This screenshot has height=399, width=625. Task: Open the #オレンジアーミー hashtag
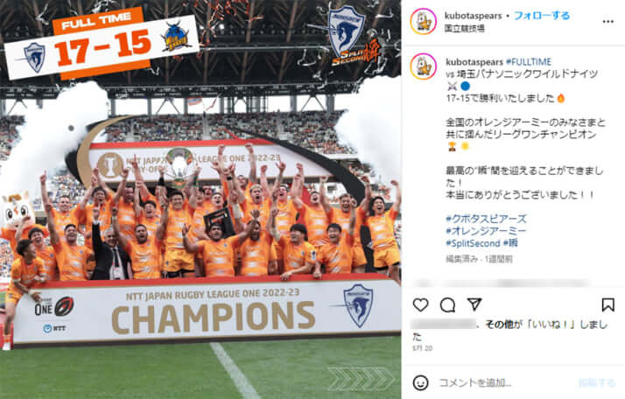[486, 231]
